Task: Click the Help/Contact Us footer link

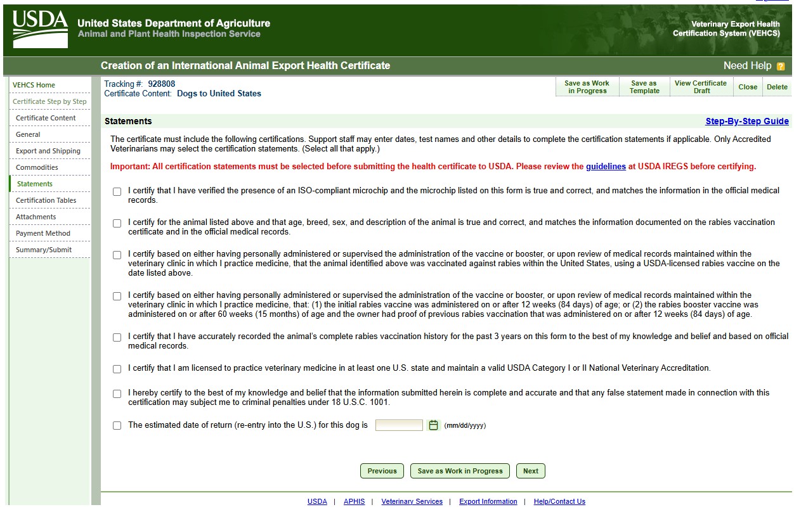Action: [x=559, y=501]
